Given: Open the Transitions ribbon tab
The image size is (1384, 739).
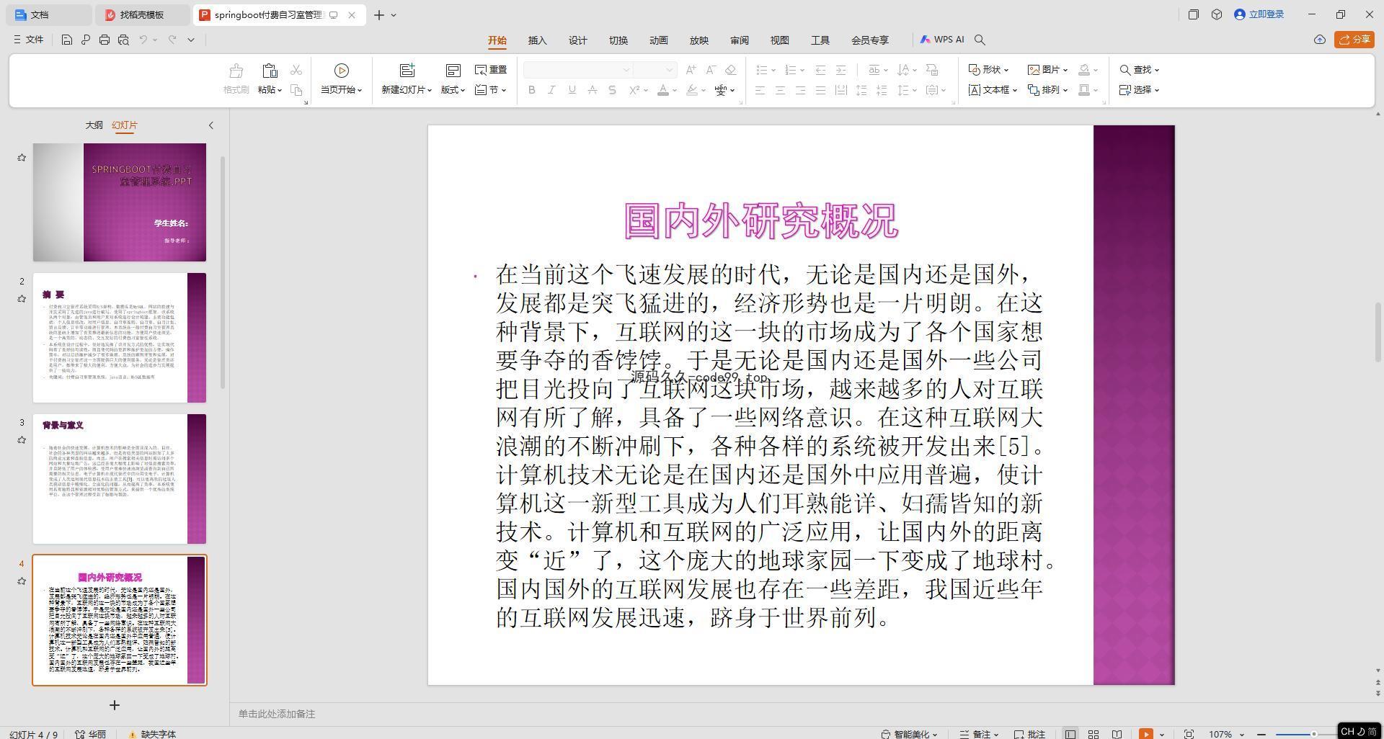Looking at the screenshot, I should [x=618, y=40].
